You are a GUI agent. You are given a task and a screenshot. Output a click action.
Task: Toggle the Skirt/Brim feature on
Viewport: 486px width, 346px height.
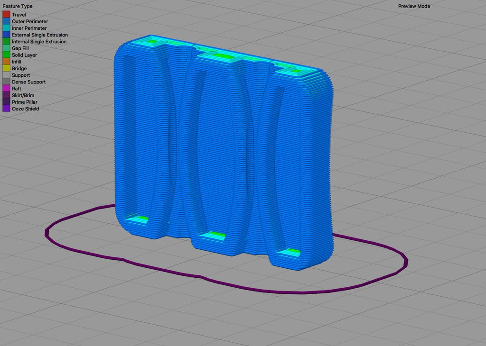coord(5,95)
